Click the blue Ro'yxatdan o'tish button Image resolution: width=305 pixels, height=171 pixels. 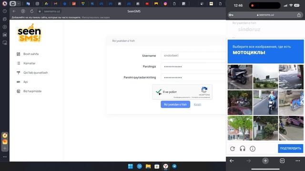point(175,104)
